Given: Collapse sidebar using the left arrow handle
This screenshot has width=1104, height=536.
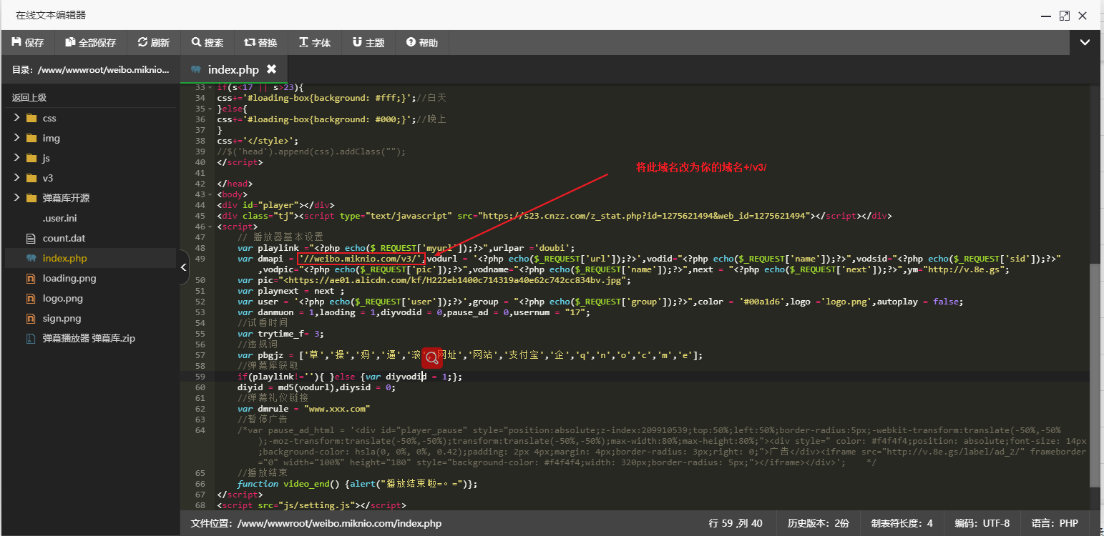Looking at the screenshot, I should 184,267.
